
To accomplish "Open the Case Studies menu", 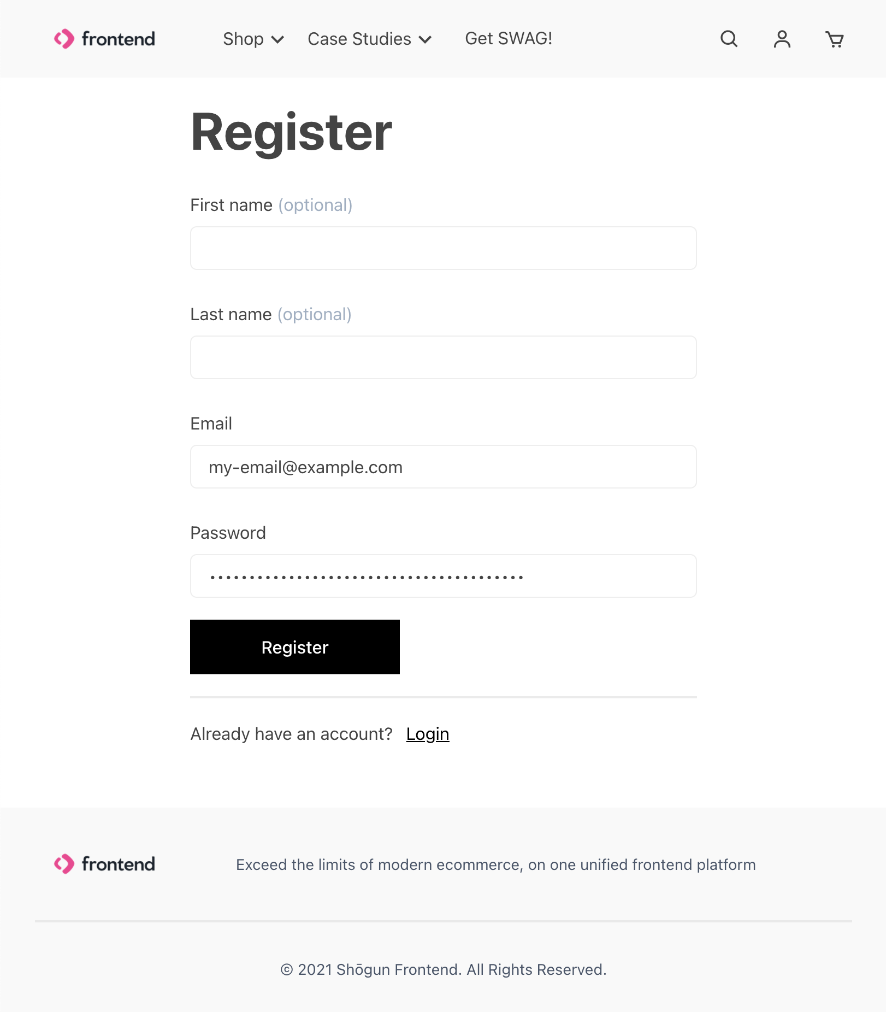I will click(x=359, y=39).
